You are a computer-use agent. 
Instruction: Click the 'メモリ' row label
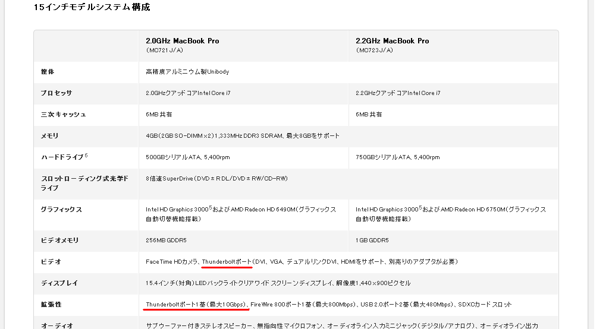point(50,136)
